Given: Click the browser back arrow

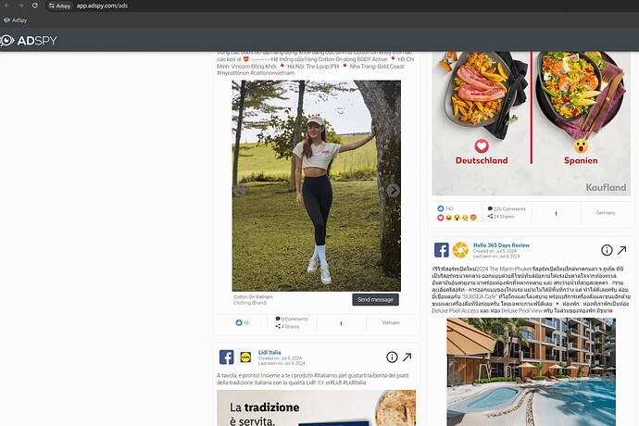Looking at the screenshot, I should coord(6,6).
